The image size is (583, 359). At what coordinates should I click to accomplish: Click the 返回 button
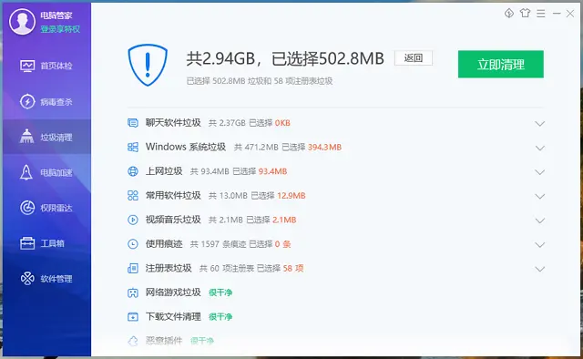[414, 58]
